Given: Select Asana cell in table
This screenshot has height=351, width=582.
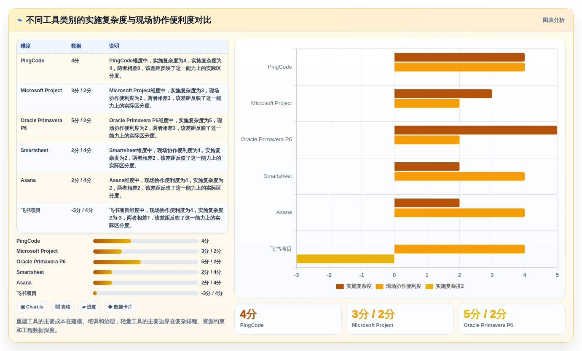Looking at the screenshot, I should coord(42,188).
